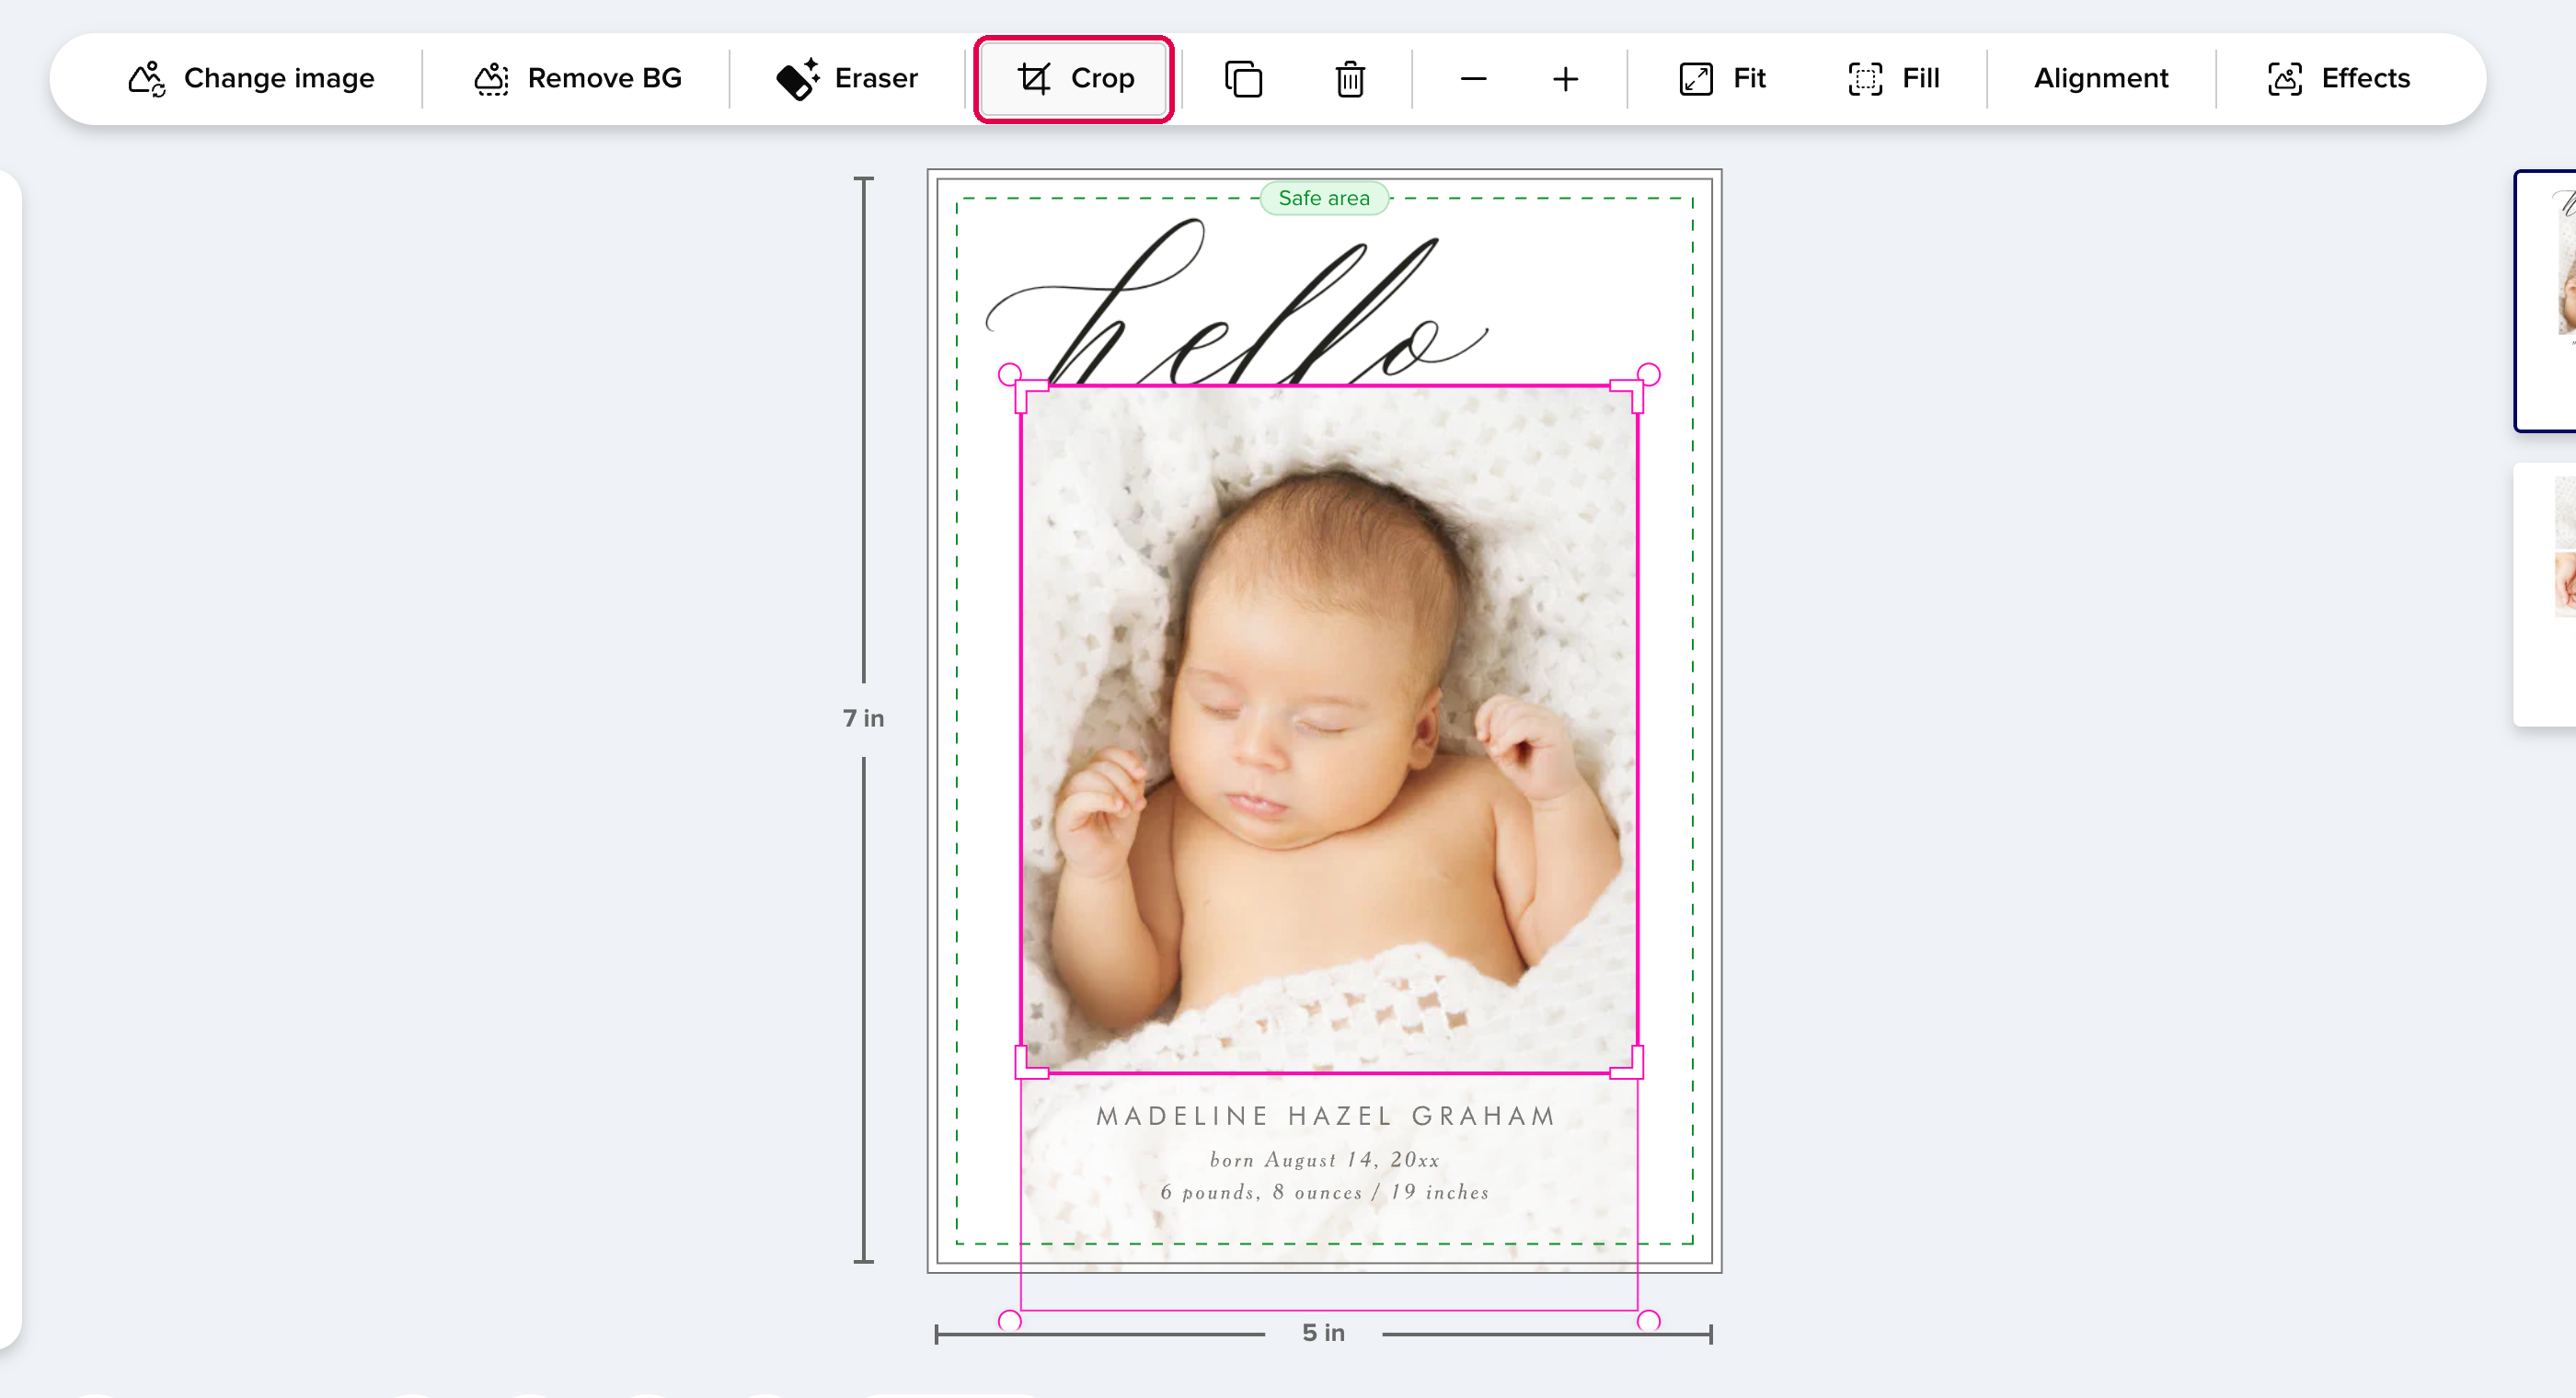Select the 'hello' script text
The height and width of the screenshot is (1398, 2576).
click(1237, 303)
